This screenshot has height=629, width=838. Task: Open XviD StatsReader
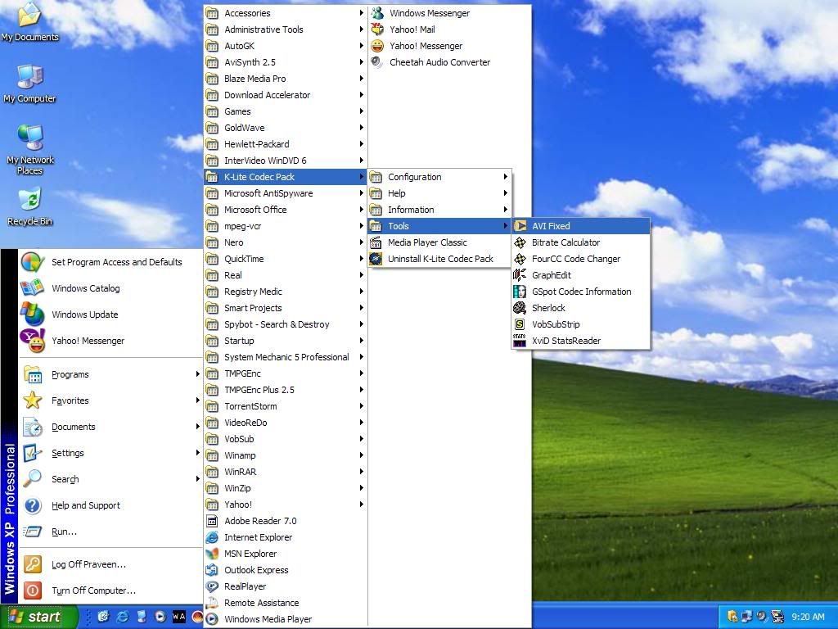(x=580, y=341)
